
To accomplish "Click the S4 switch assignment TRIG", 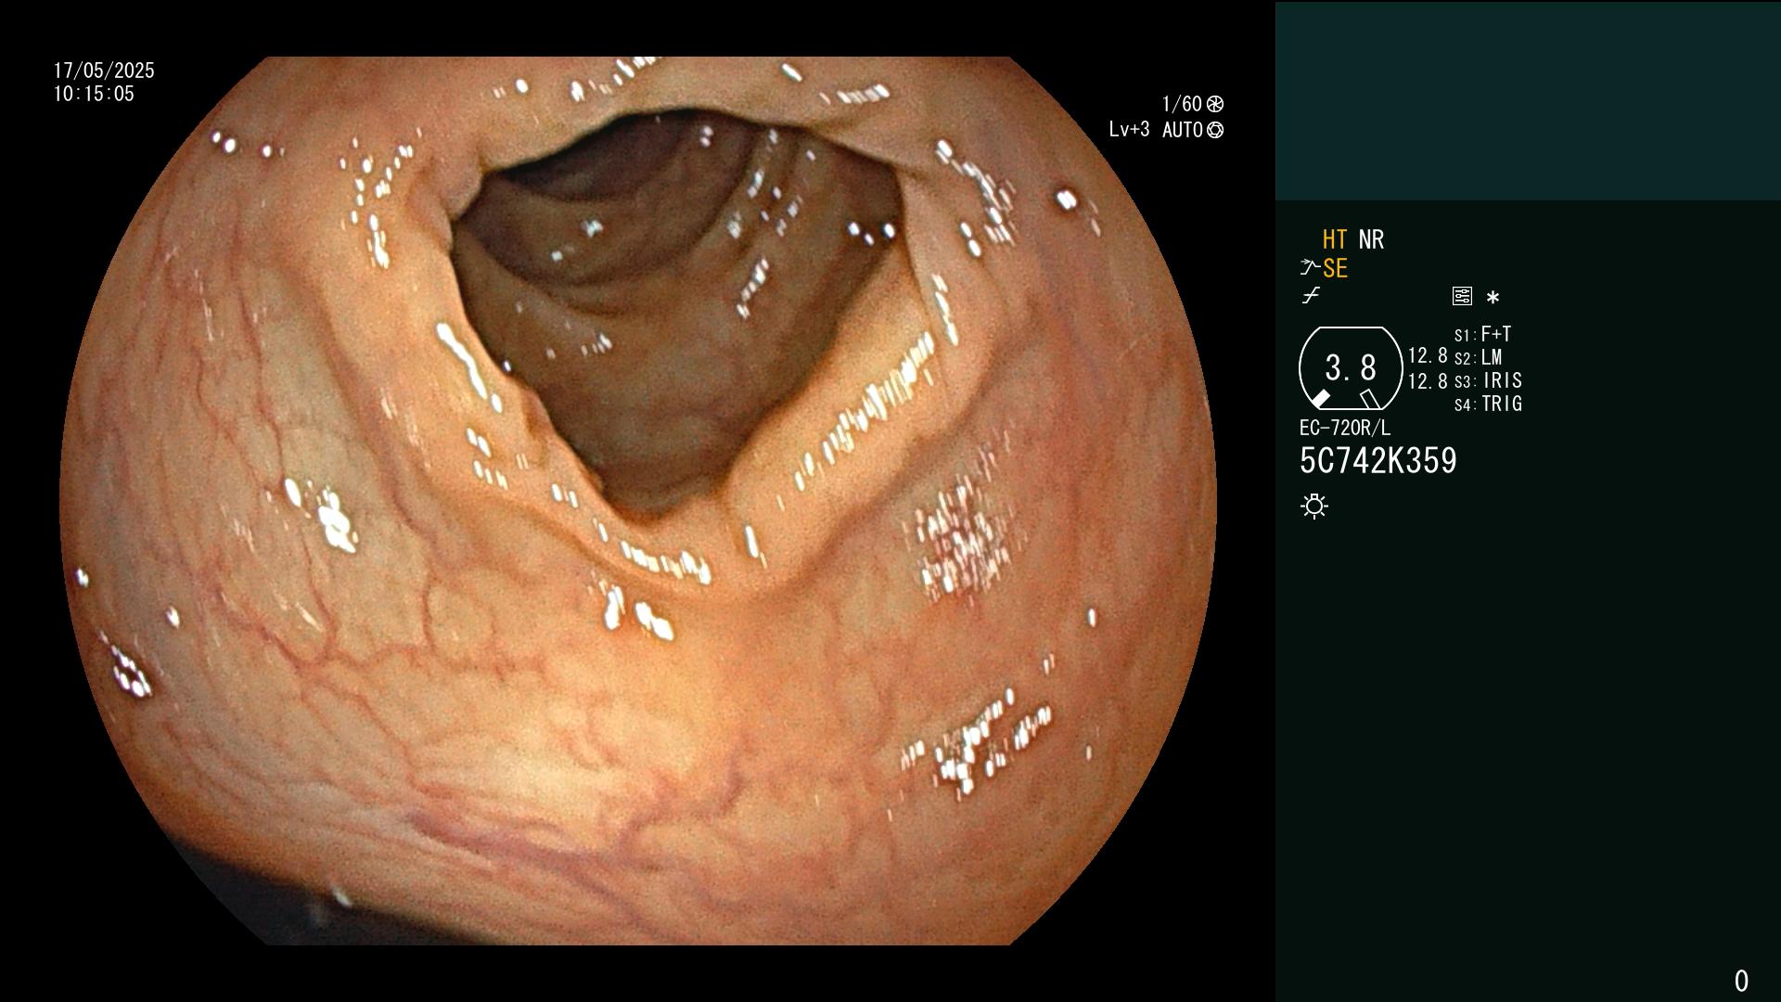I will pyautogui.click(x=1488, y=404).
